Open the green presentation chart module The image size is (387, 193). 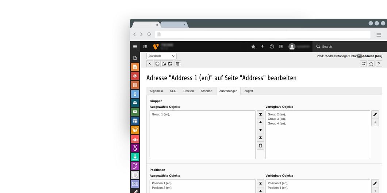tap(135, 112)
